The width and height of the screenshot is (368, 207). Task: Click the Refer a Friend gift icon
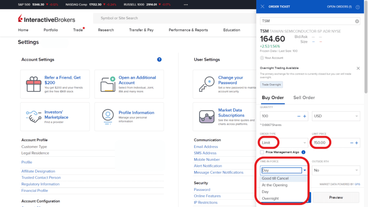(x=34, y=83)
